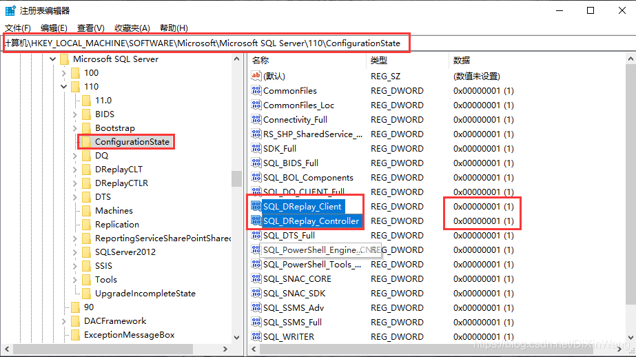The image size is (636, 357).
Task: Click the Microsoft SQL Server folder icon
Action: 64,59
